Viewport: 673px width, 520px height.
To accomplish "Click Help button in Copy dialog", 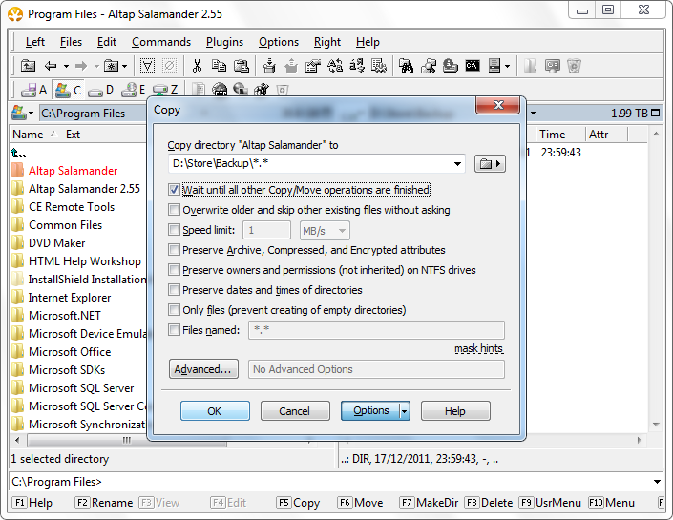I will click(x=455, y=411).
